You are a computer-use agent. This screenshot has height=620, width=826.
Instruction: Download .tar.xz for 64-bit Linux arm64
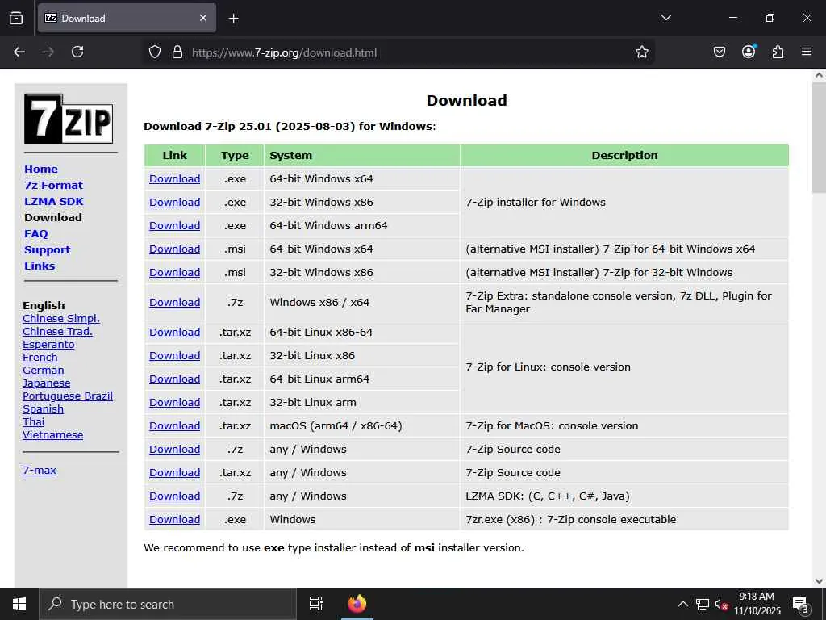[174, 379]
